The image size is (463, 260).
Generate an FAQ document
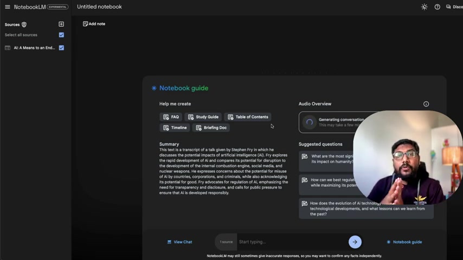(x=171, y=117)
